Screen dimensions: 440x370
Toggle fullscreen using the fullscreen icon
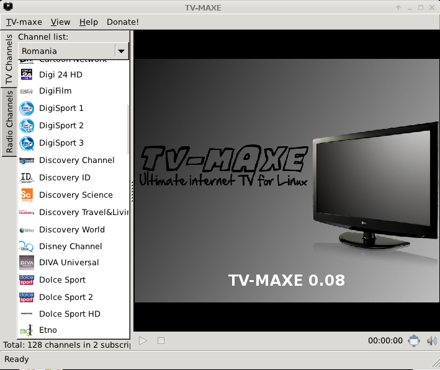click(414, 341)
